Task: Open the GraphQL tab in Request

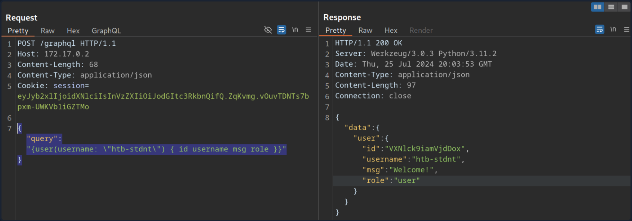Action: click(106, 31)
